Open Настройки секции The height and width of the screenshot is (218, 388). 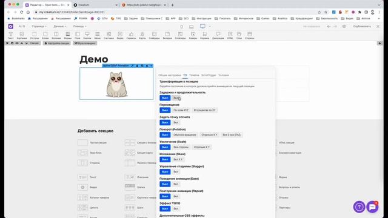[56, 43]
